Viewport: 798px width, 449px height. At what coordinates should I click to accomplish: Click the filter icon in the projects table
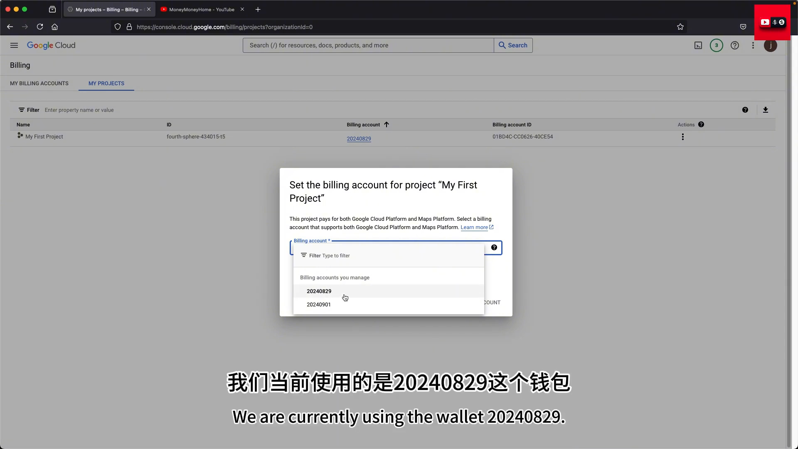pos(22,110)
